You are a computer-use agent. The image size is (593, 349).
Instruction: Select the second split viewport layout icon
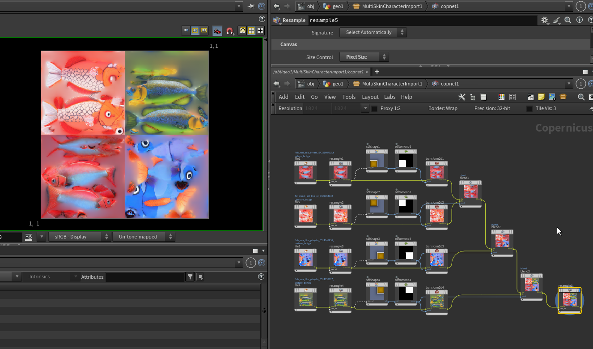coord(195,30)
